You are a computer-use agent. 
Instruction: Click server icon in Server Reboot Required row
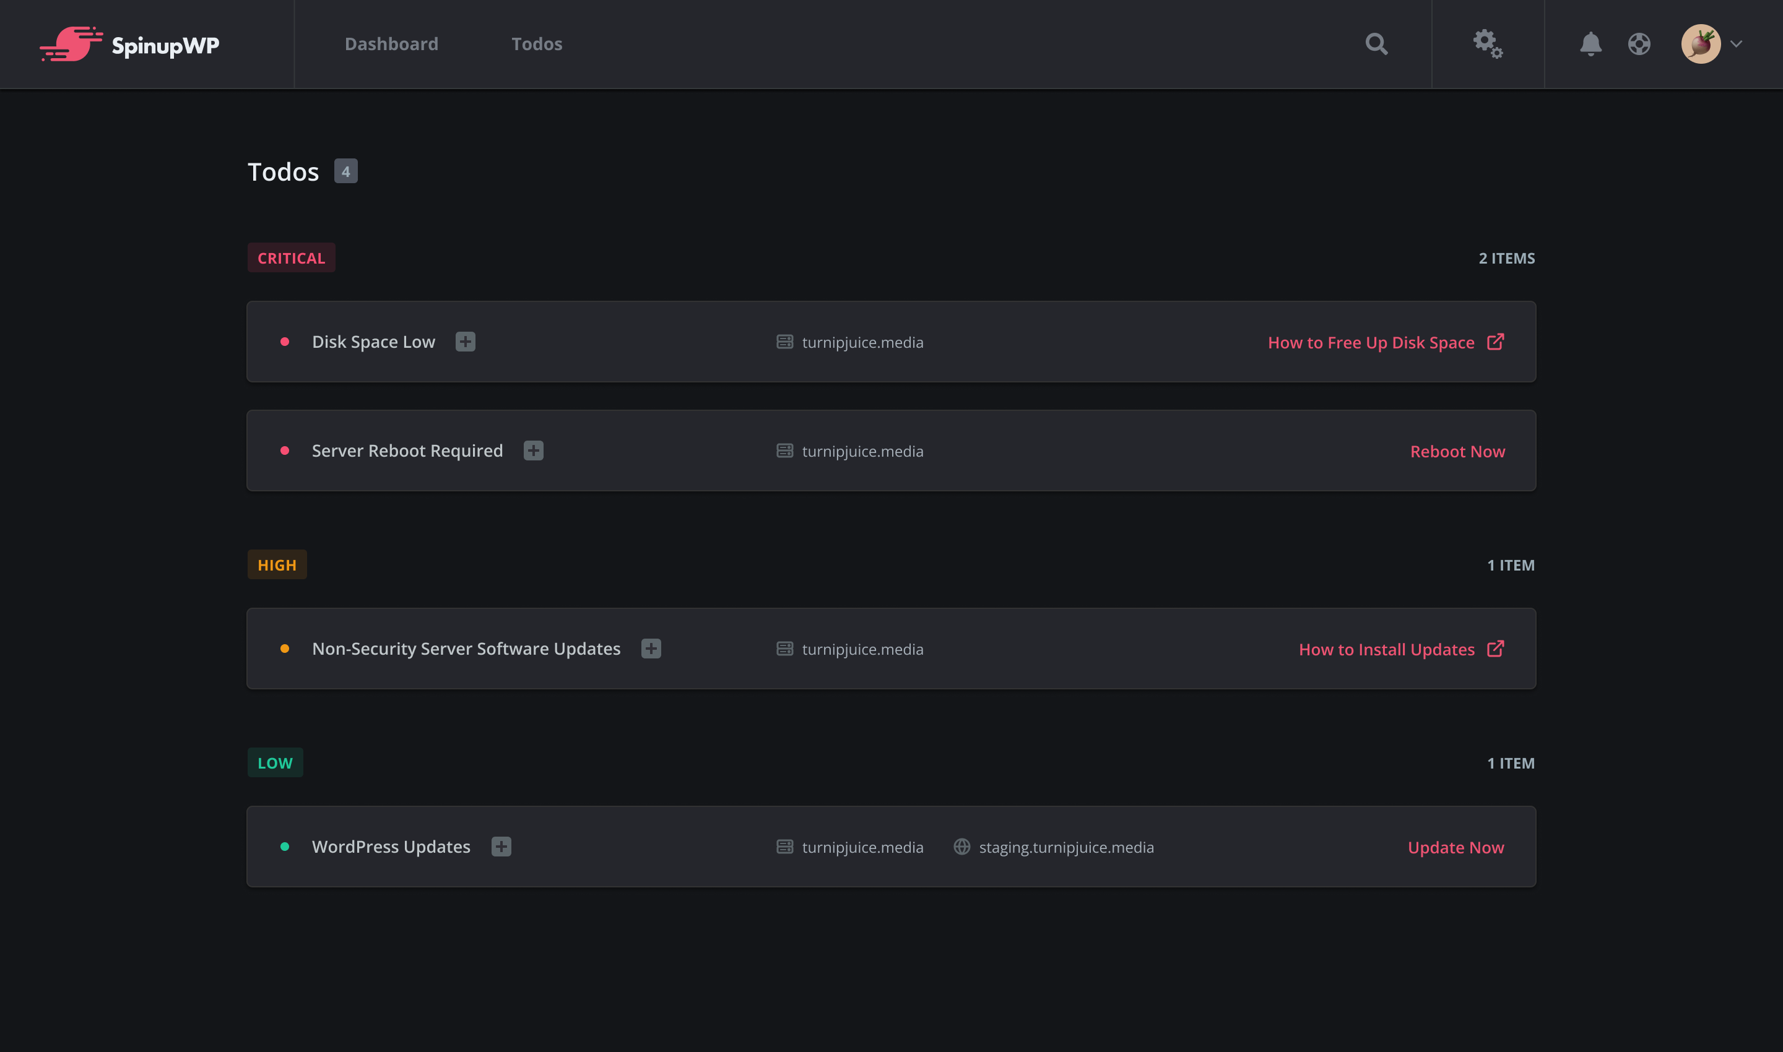(784, 451)
